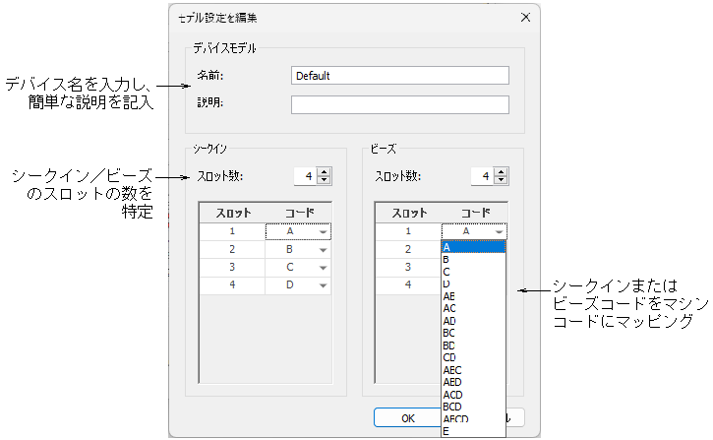This screenshot has height=440, width=713.
Task: Choose option ACD in beads code list
Action: click(473, 395)
